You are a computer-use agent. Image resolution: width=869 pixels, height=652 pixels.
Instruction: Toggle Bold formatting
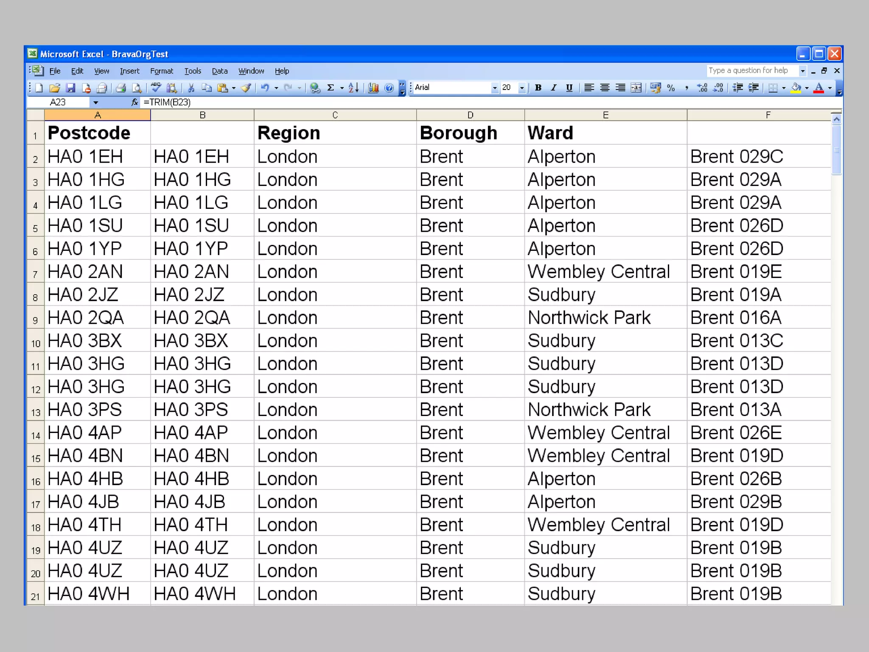[538, 88]
